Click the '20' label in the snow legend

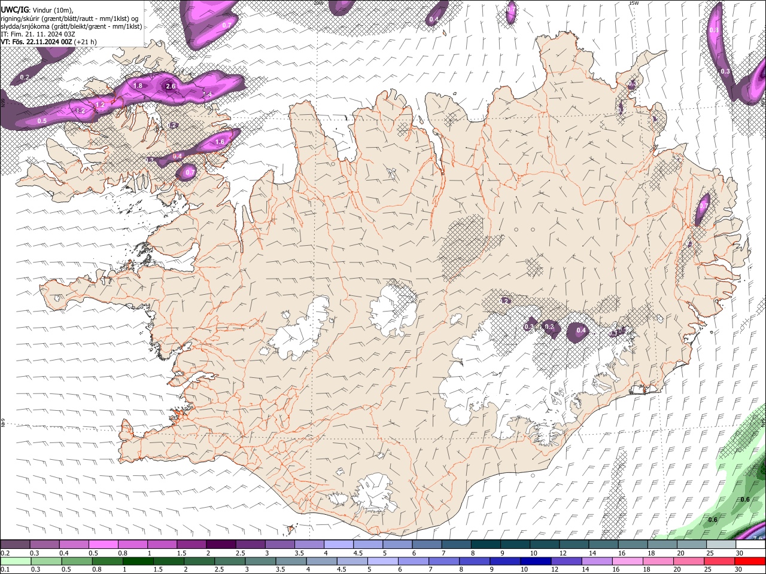(680, 553)
